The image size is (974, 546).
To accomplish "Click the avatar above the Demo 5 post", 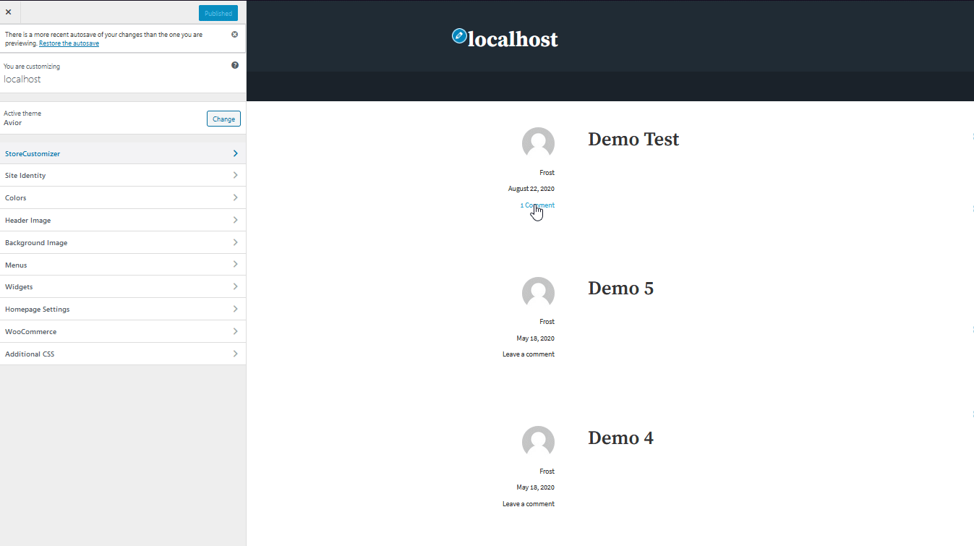I will click(538, 293).
